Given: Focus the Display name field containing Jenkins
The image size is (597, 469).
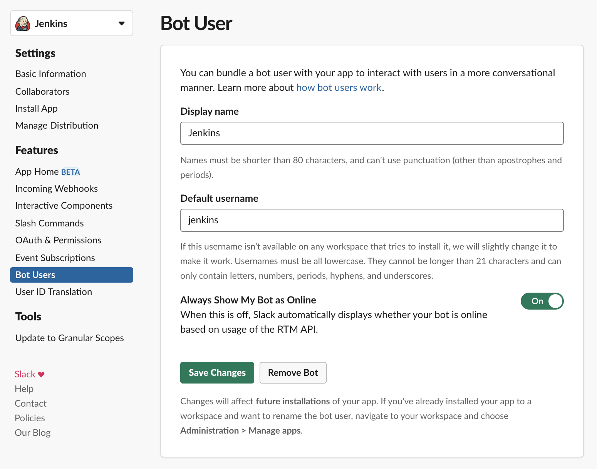Looking at the screenshot, I should [x=372, y=133].
